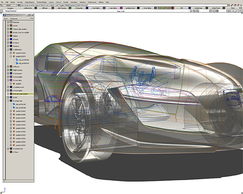Click the node#3 icon under rear lights
The height and width of the screenshot is (194, 243).
click(14, 83)
